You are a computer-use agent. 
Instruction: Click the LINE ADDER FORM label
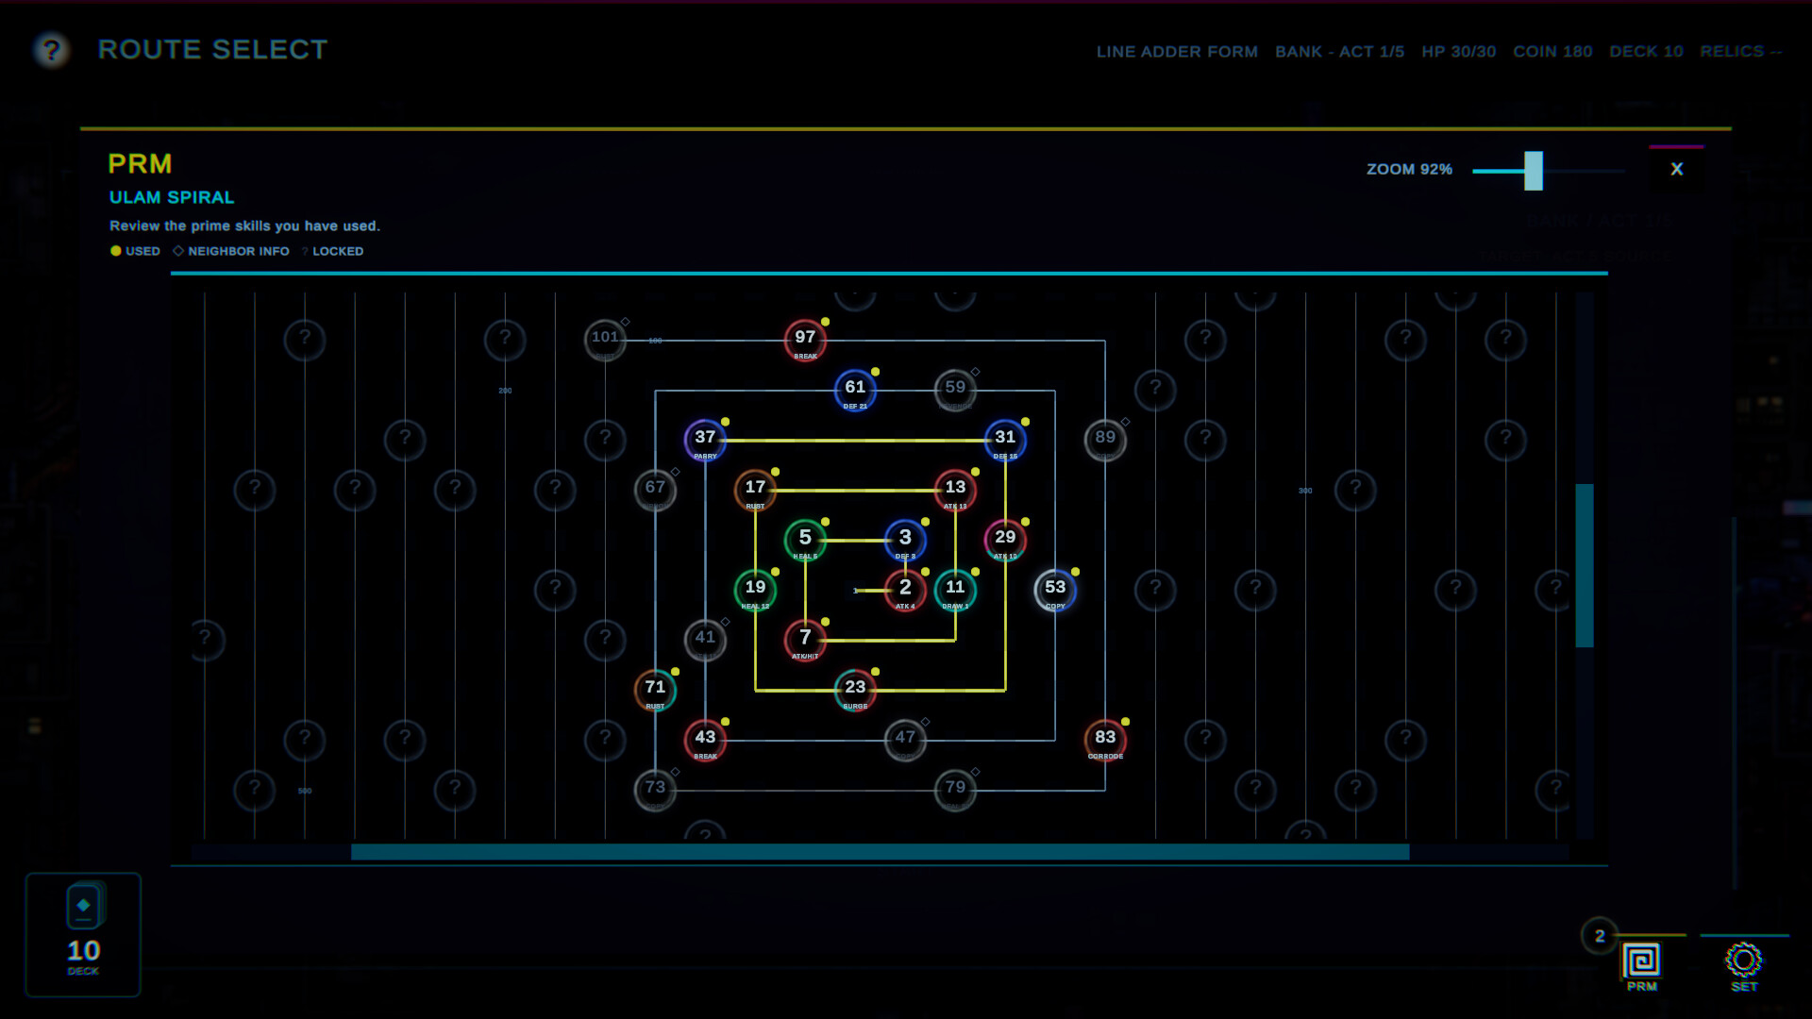tap(1177, 52)
